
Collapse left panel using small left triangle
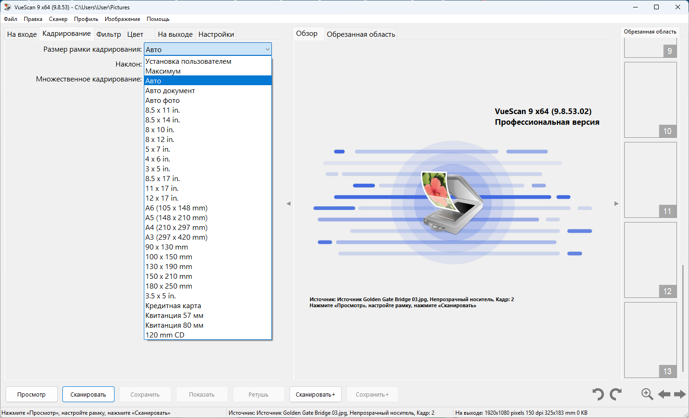289,203
